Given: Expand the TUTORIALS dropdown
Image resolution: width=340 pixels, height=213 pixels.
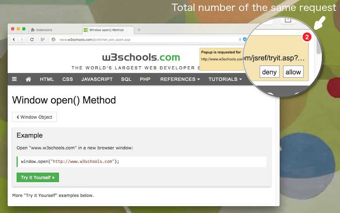Looking at the screenshot, I should pyautogui.click(x=225, y=79).
